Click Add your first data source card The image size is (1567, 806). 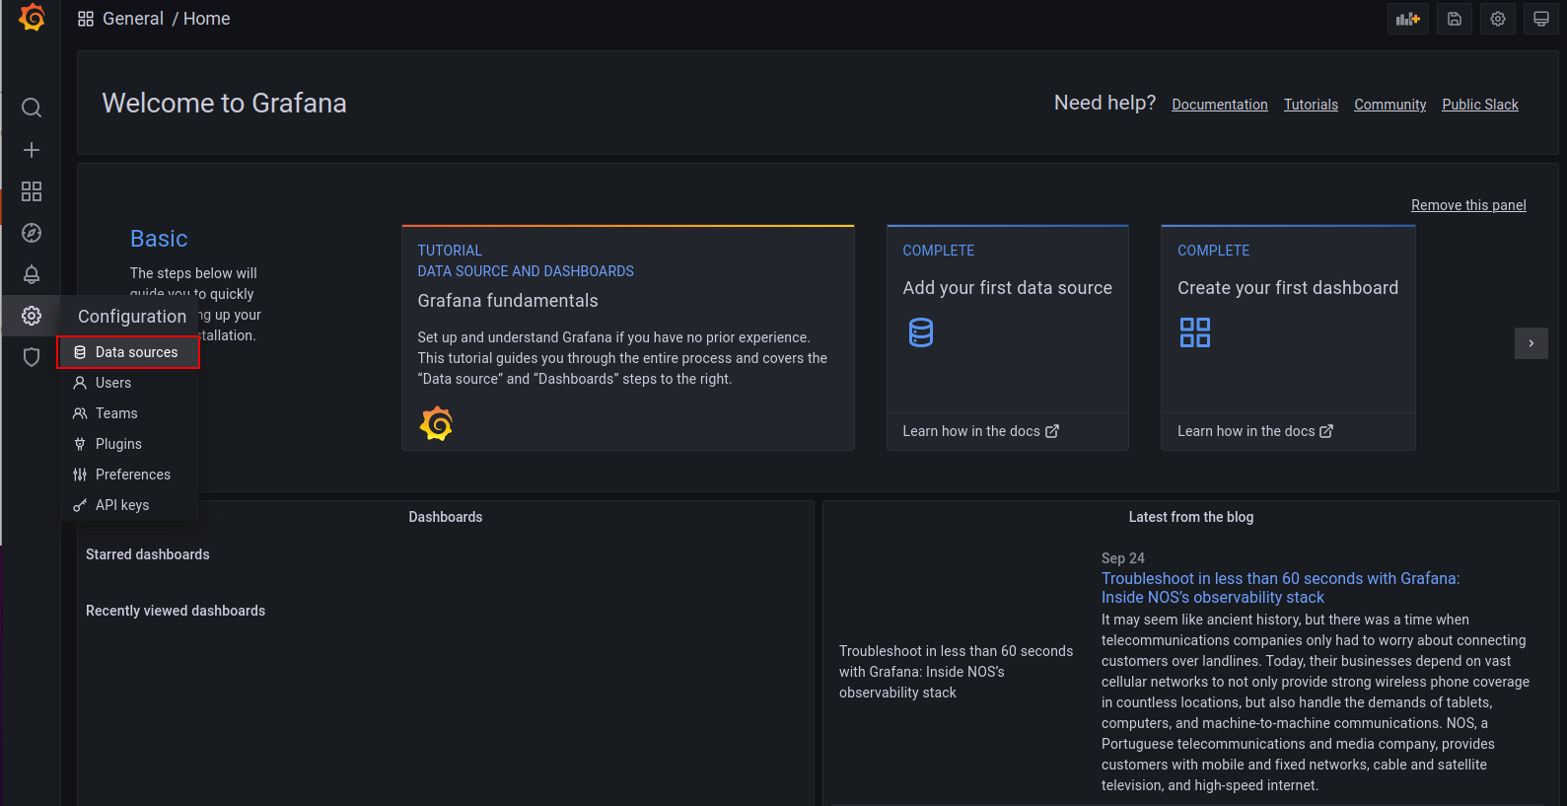coord(1007,338)
